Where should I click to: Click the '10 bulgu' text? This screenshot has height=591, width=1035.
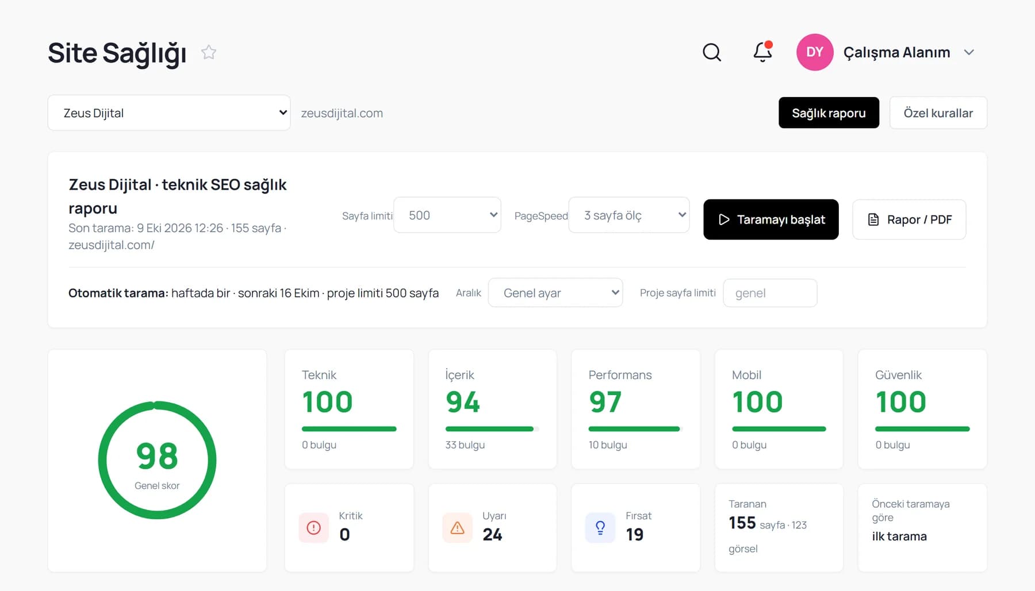click(x=608, y=445)
